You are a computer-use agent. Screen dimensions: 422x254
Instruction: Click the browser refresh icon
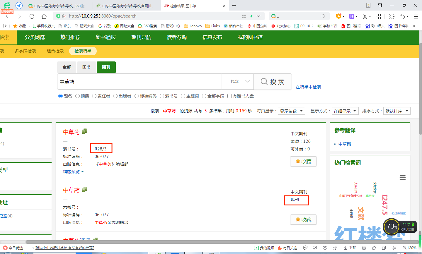(x=32, y=16)
